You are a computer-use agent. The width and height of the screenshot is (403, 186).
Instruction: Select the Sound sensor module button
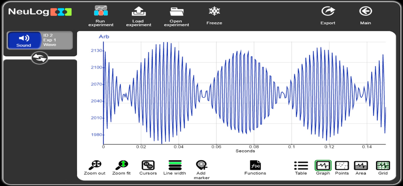coord(24,40)
